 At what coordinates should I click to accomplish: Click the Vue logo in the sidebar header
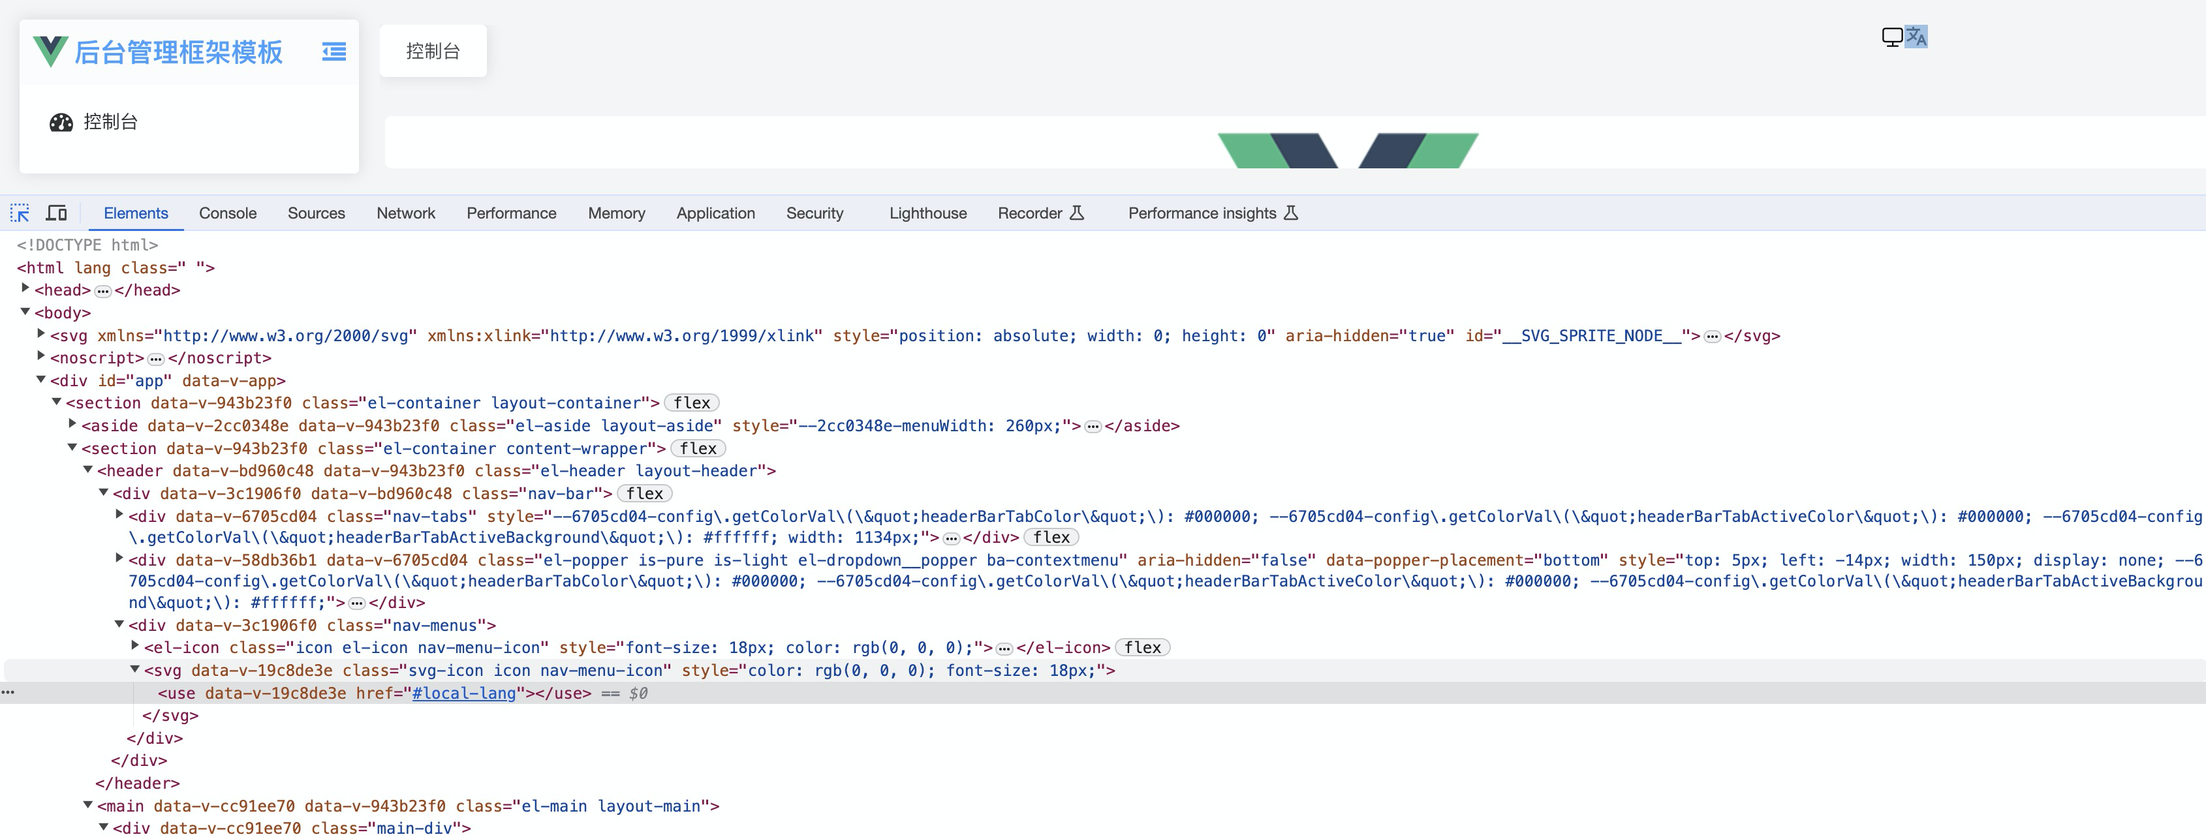(x=50, y=52)
